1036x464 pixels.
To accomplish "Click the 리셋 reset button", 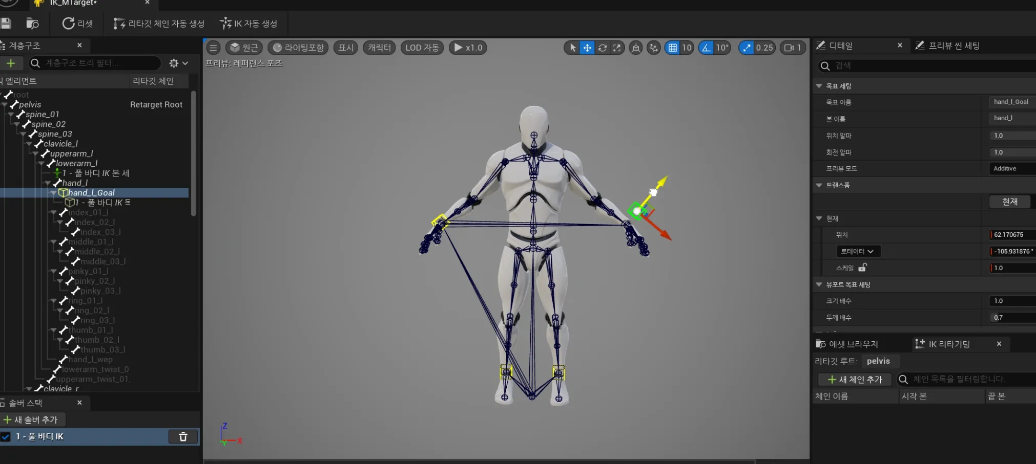I will tap(77, 24).
